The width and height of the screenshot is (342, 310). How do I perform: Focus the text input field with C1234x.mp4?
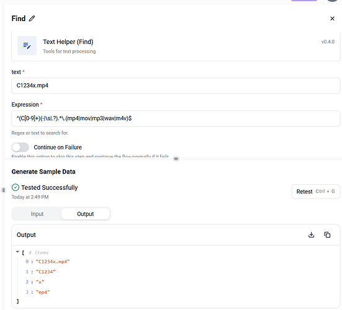[176, 86]
